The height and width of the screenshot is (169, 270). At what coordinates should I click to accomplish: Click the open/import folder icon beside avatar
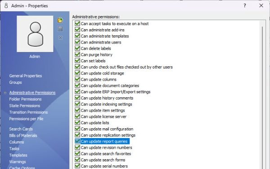[x=60, y=20]
